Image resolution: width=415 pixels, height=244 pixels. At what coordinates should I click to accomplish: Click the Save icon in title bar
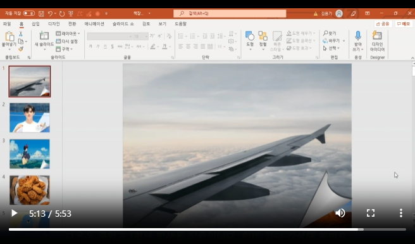(41, 13)
